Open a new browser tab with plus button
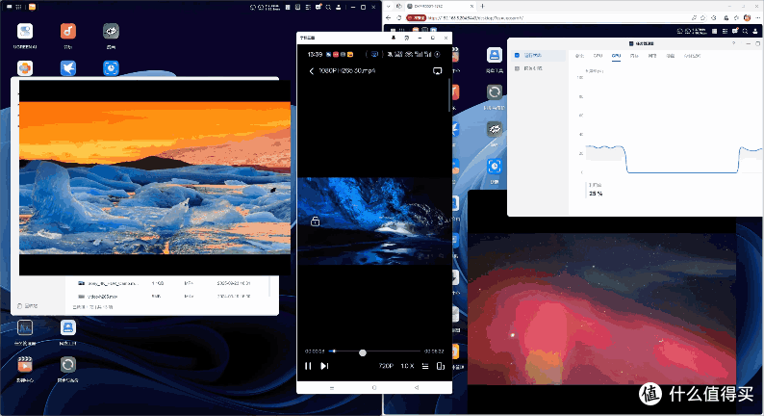This screenshot has height=416, width=764. tap(482, 7)
